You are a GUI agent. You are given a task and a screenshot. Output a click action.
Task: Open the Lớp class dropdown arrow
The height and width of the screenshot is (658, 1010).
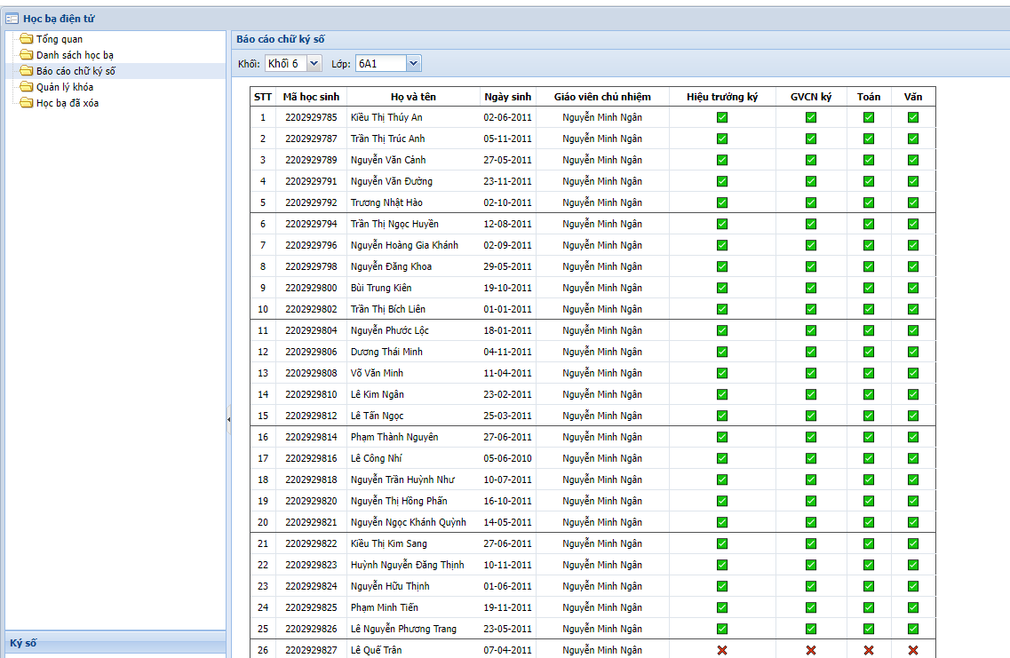point(413,63)
